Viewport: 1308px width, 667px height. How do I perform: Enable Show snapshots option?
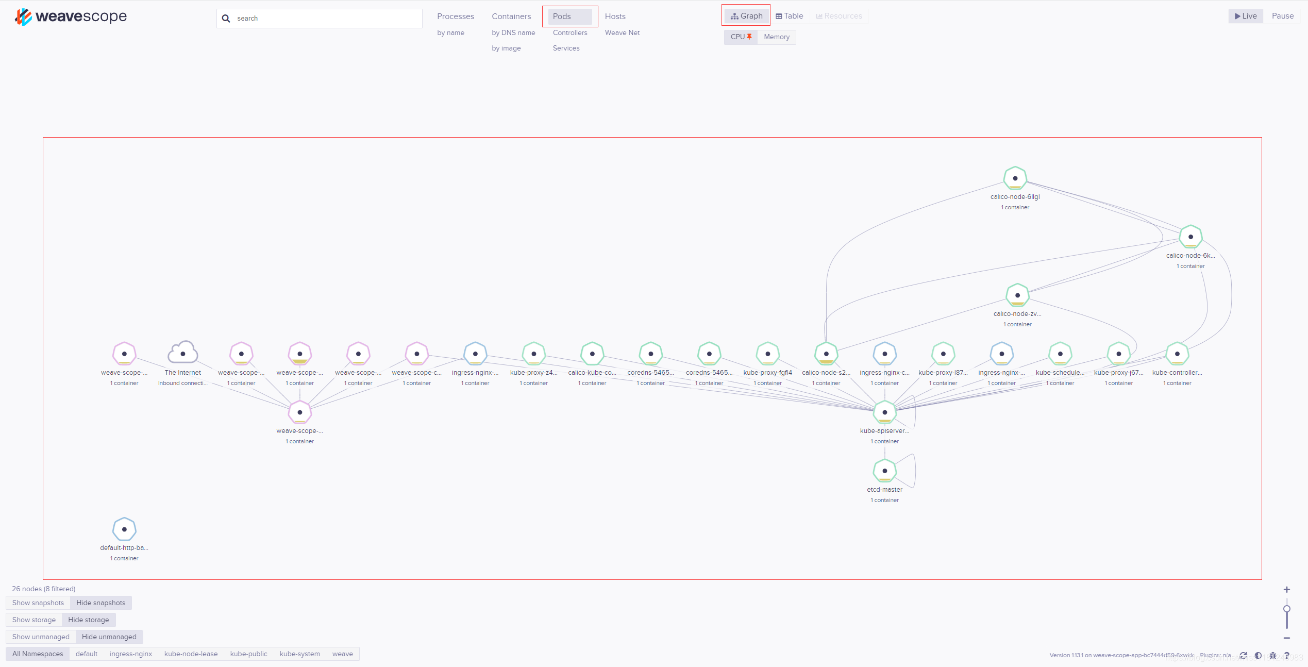tap(38, 603)
